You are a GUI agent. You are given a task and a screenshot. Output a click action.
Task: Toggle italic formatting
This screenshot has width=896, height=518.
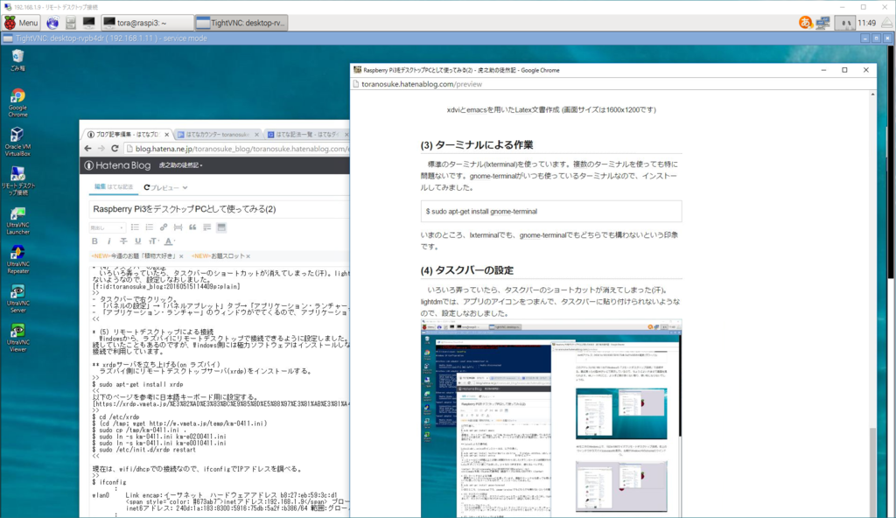point(109,241)
